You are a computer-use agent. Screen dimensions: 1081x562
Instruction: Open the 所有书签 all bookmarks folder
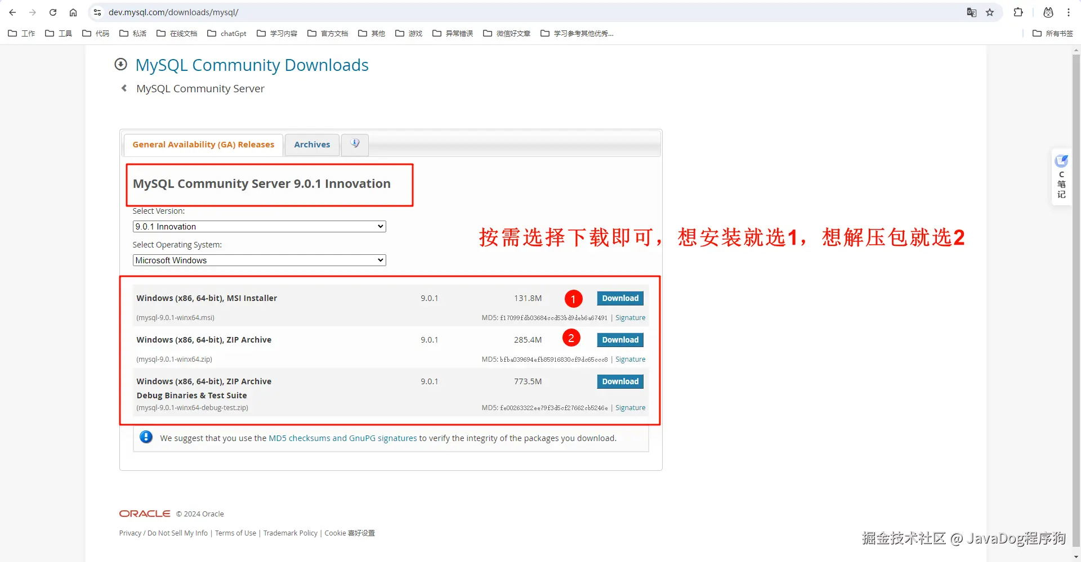coord(1053,34)
